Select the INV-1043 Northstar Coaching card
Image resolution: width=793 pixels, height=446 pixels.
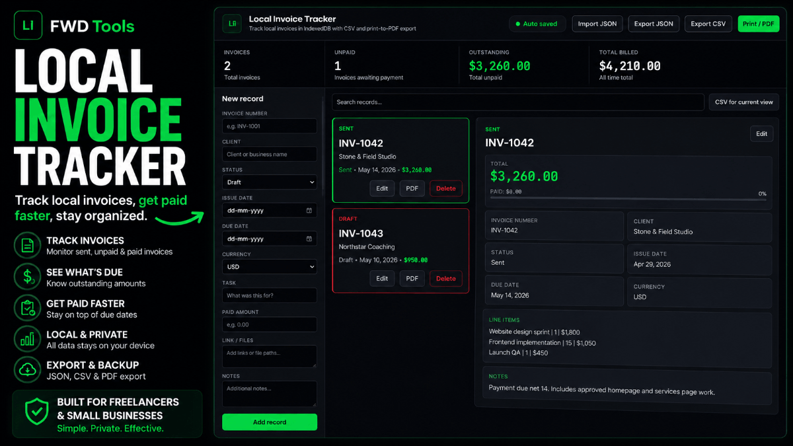[400, 250]
